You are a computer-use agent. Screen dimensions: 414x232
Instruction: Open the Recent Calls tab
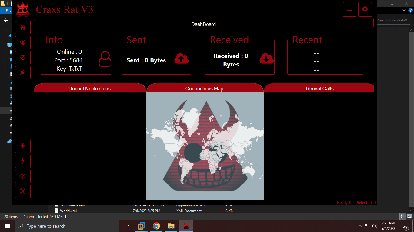click(x=319, y=89)
